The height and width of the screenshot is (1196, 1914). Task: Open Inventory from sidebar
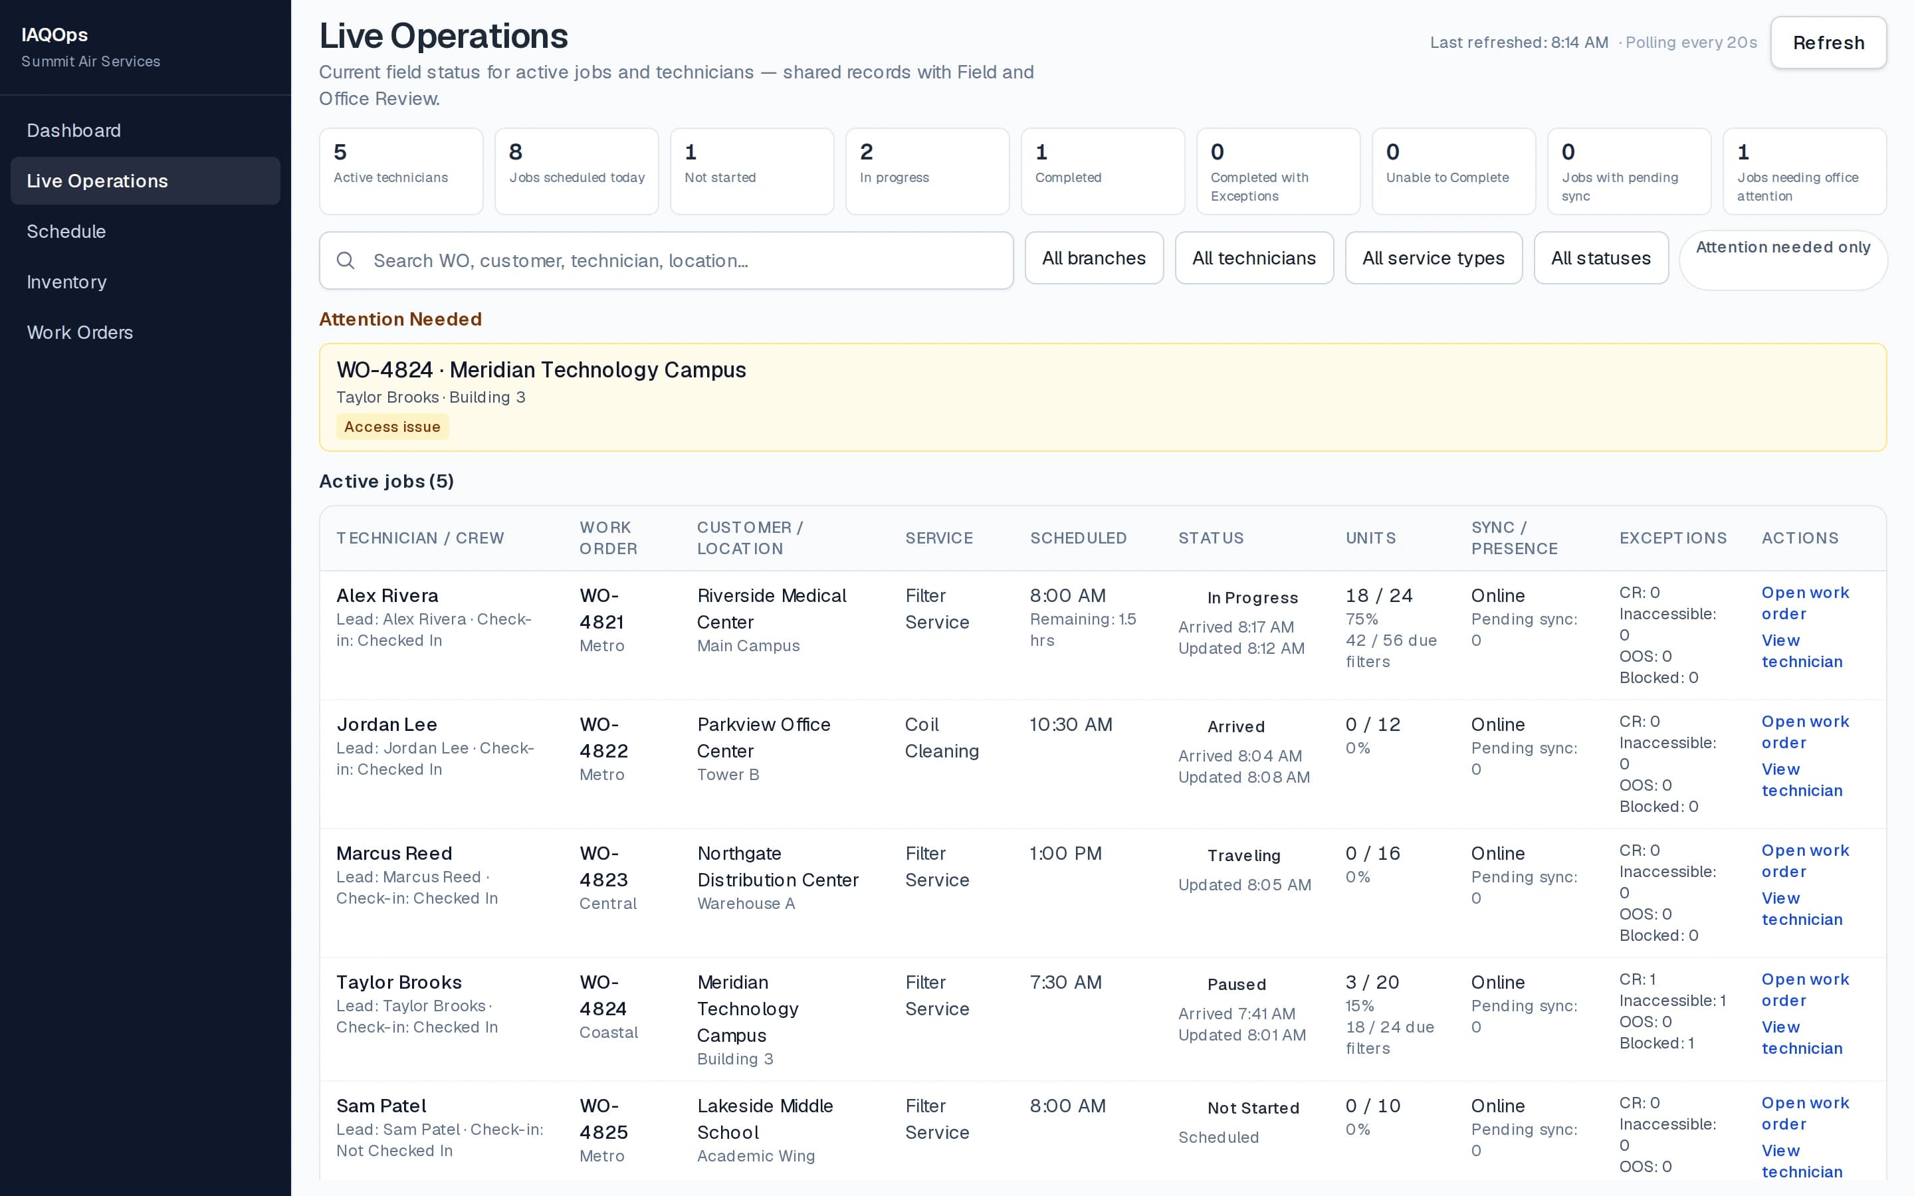click(146, 282)
